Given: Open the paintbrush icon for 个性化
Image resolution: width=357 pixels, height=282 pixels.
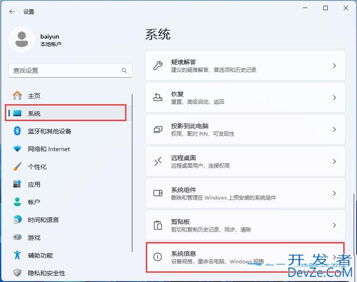Looking at the screenshot, I should coord(17,167).
